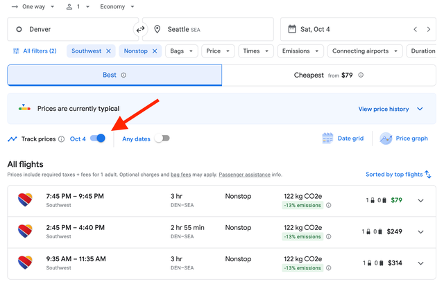Remove the Nonstop filter
Screen dimensions: 444x284
(x=155, y=51)
